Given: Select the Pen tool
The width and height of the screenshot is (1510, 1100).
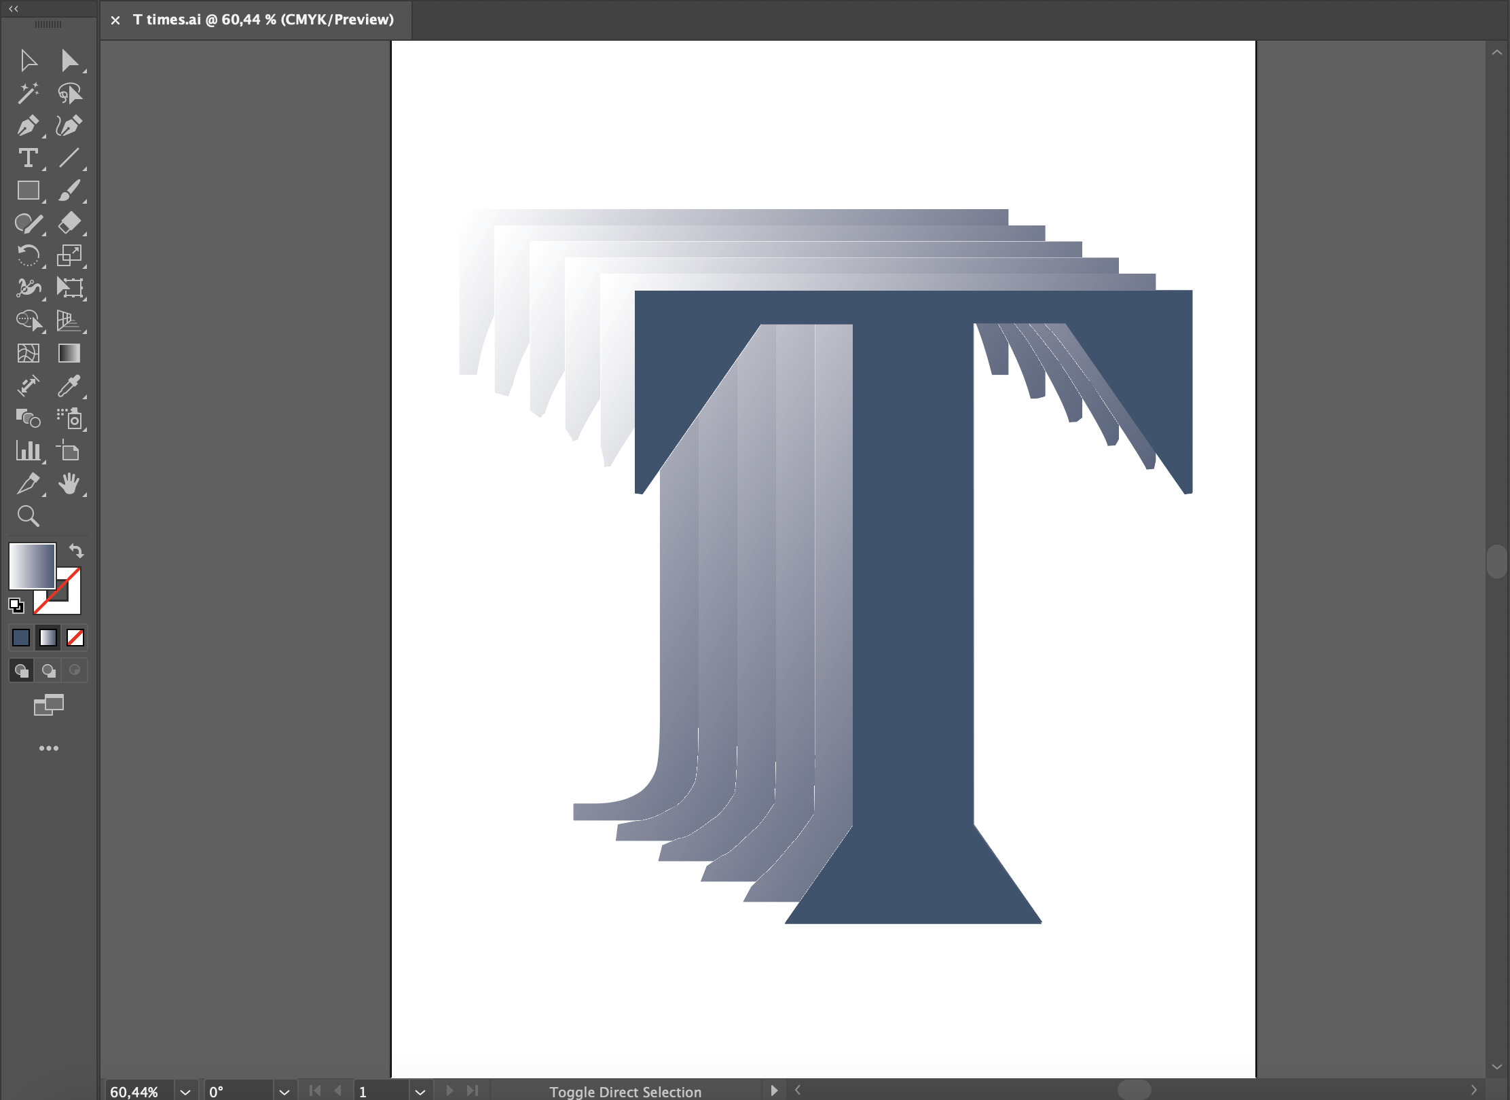Looking at the screenshot, I should click(28, 126).
